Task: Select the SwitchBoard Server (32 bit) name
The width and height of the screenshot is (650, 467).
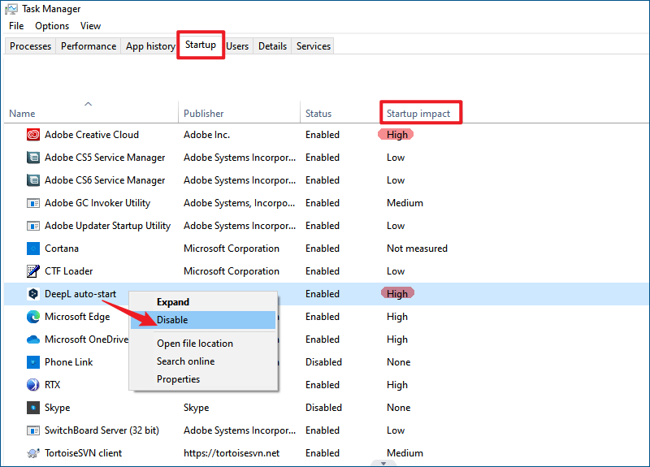Action: (102, 430)
